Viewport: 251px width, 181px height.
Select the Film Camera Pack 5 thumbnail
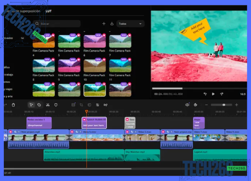[x=69, y=41]
